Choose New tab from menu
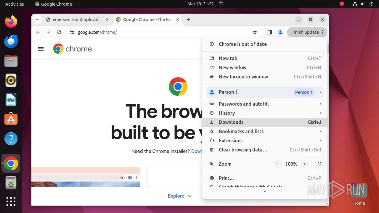 (265, 58)
